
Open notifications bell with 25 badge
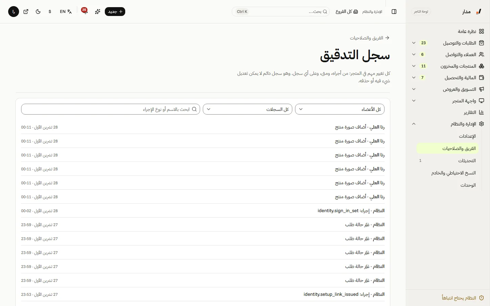pyautogui.click(x=85, y=11)
